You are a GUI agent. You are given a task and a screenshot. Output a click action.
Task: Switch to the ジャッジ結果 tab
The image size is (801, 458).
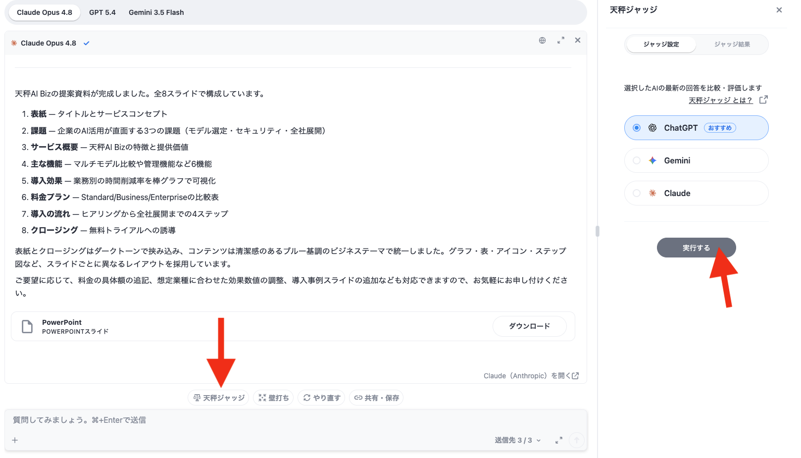732,45
